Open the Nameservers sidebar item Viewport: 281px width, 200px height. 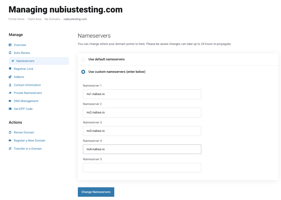click(x=39, y=61)
